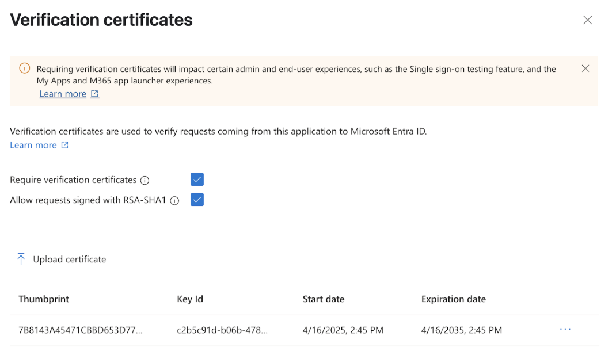
Task: Click the Expiration date column header
Action: click(454, 299)
